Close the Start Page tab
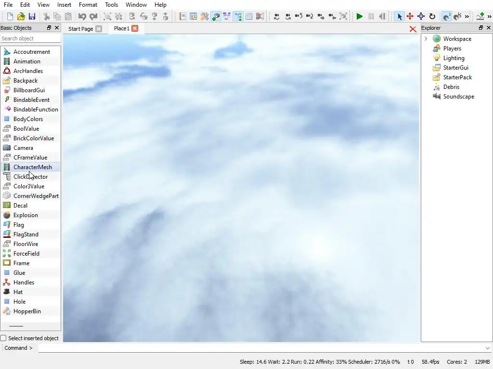This screenshot has height=369, width=493. (99, 28)
